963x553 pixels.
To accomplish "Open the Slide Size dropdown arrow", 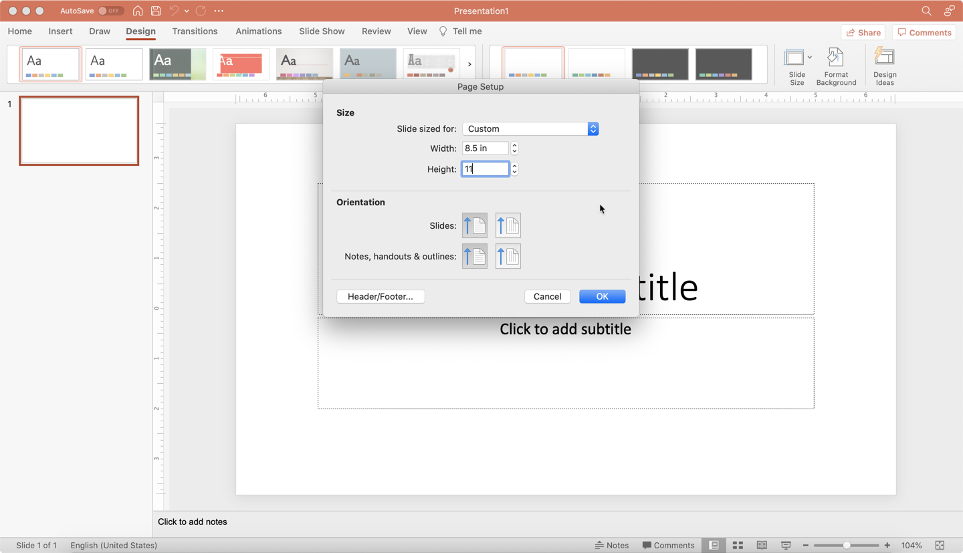I will tap(809, 58).
